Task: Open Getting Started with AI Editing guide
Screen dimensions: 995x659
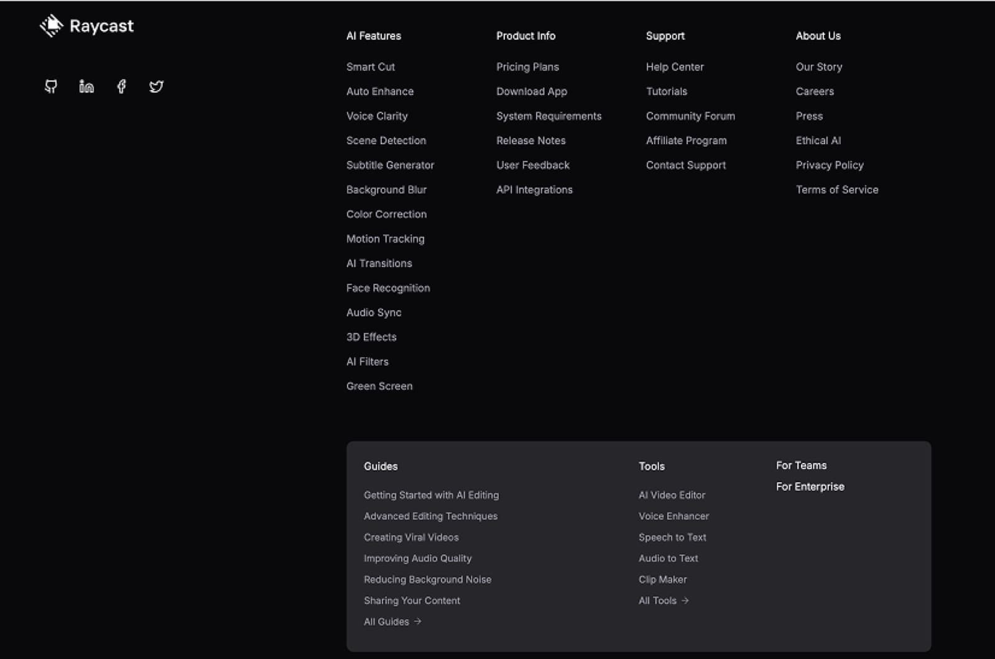Action: point(431,495)
